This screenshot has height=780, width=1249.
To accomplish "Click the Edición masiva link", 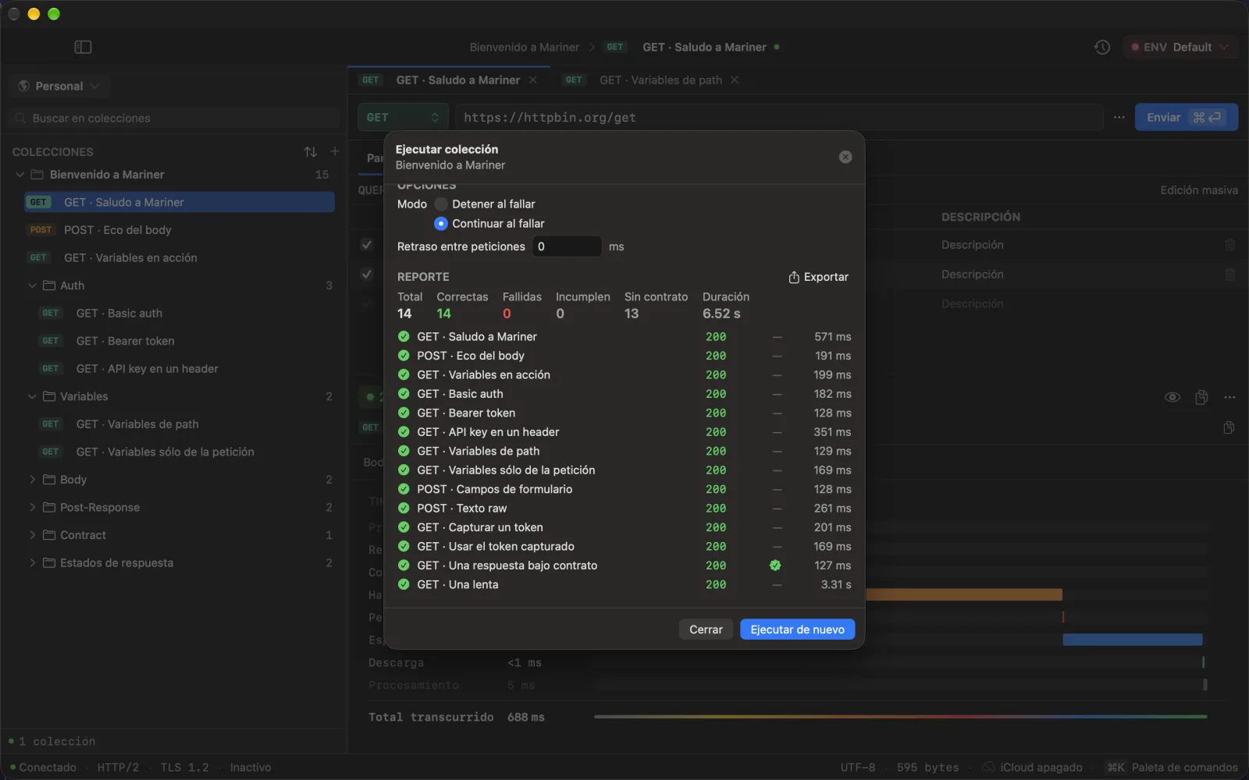I will 1198,190.
